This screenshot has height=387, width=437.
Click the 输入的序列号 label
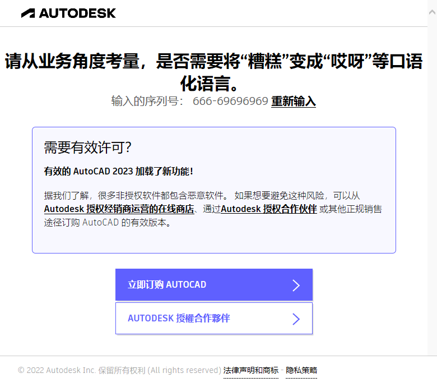click(x=147, y=101)
